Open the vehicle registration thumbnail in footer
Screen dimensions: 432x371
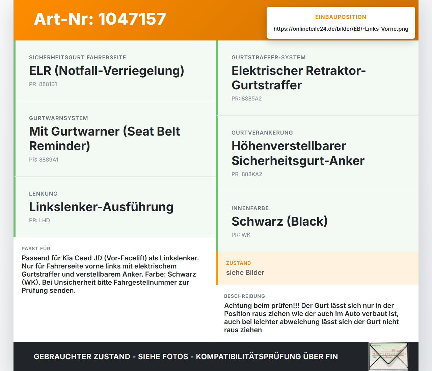(x=388, y=356)
